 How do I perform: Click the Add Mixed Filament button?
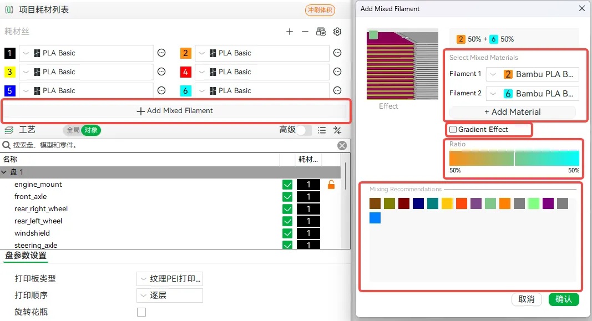175,111
